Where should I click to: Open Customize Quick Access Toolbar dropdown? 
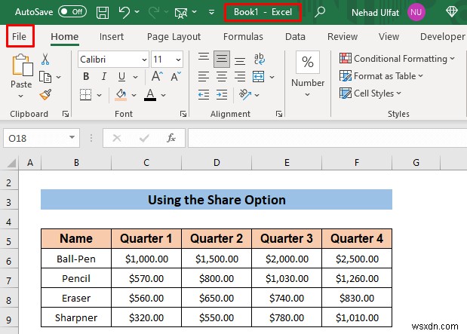211,12
